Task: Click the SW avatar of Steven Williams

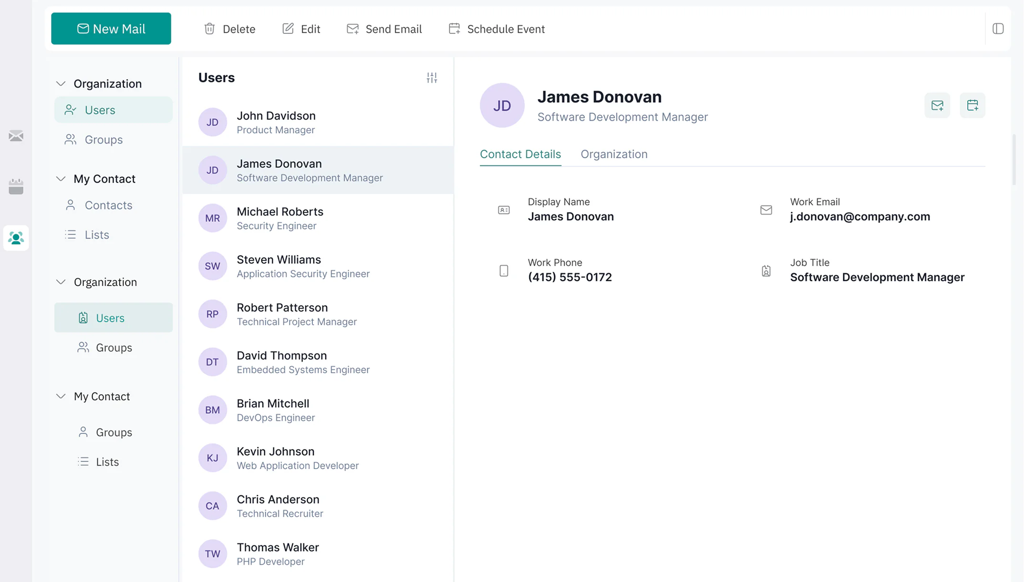Action: [212, 266]
